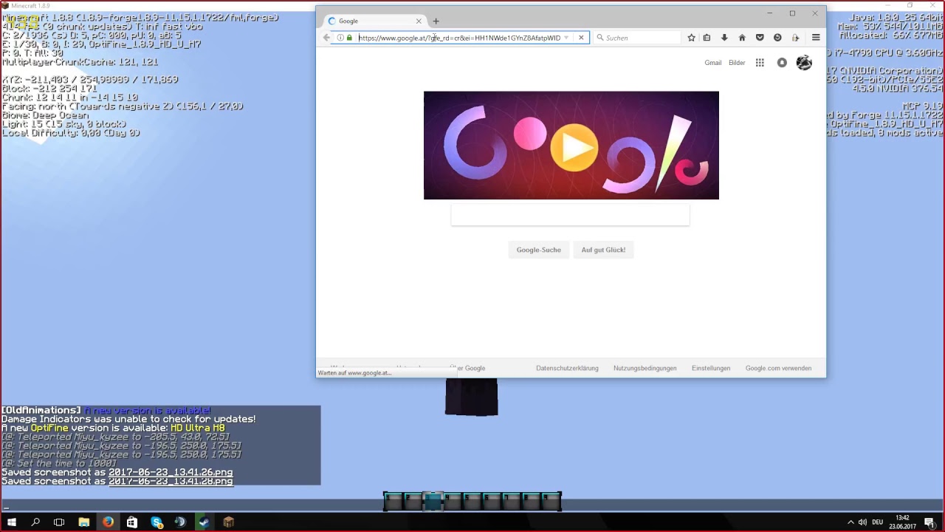This screenshot has width=945, height=532.
Task: Click Google.com verwenden link
Action: coord(778,368)
